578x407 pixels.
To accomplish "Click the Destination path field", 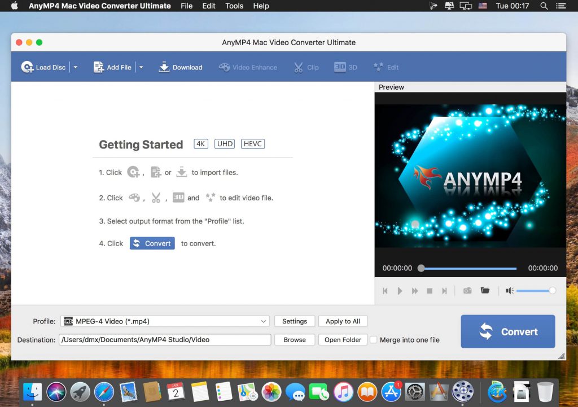I will 164,340.
